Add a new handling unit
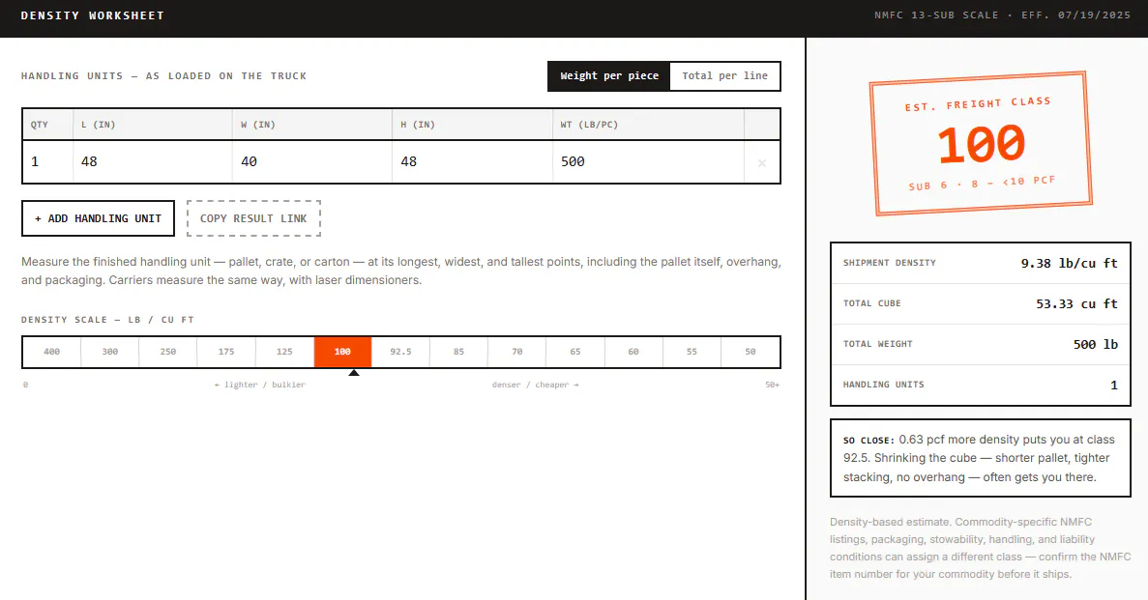Image resolution: width=1148 pixels, height=600 pixels. [x=98, y=218]
